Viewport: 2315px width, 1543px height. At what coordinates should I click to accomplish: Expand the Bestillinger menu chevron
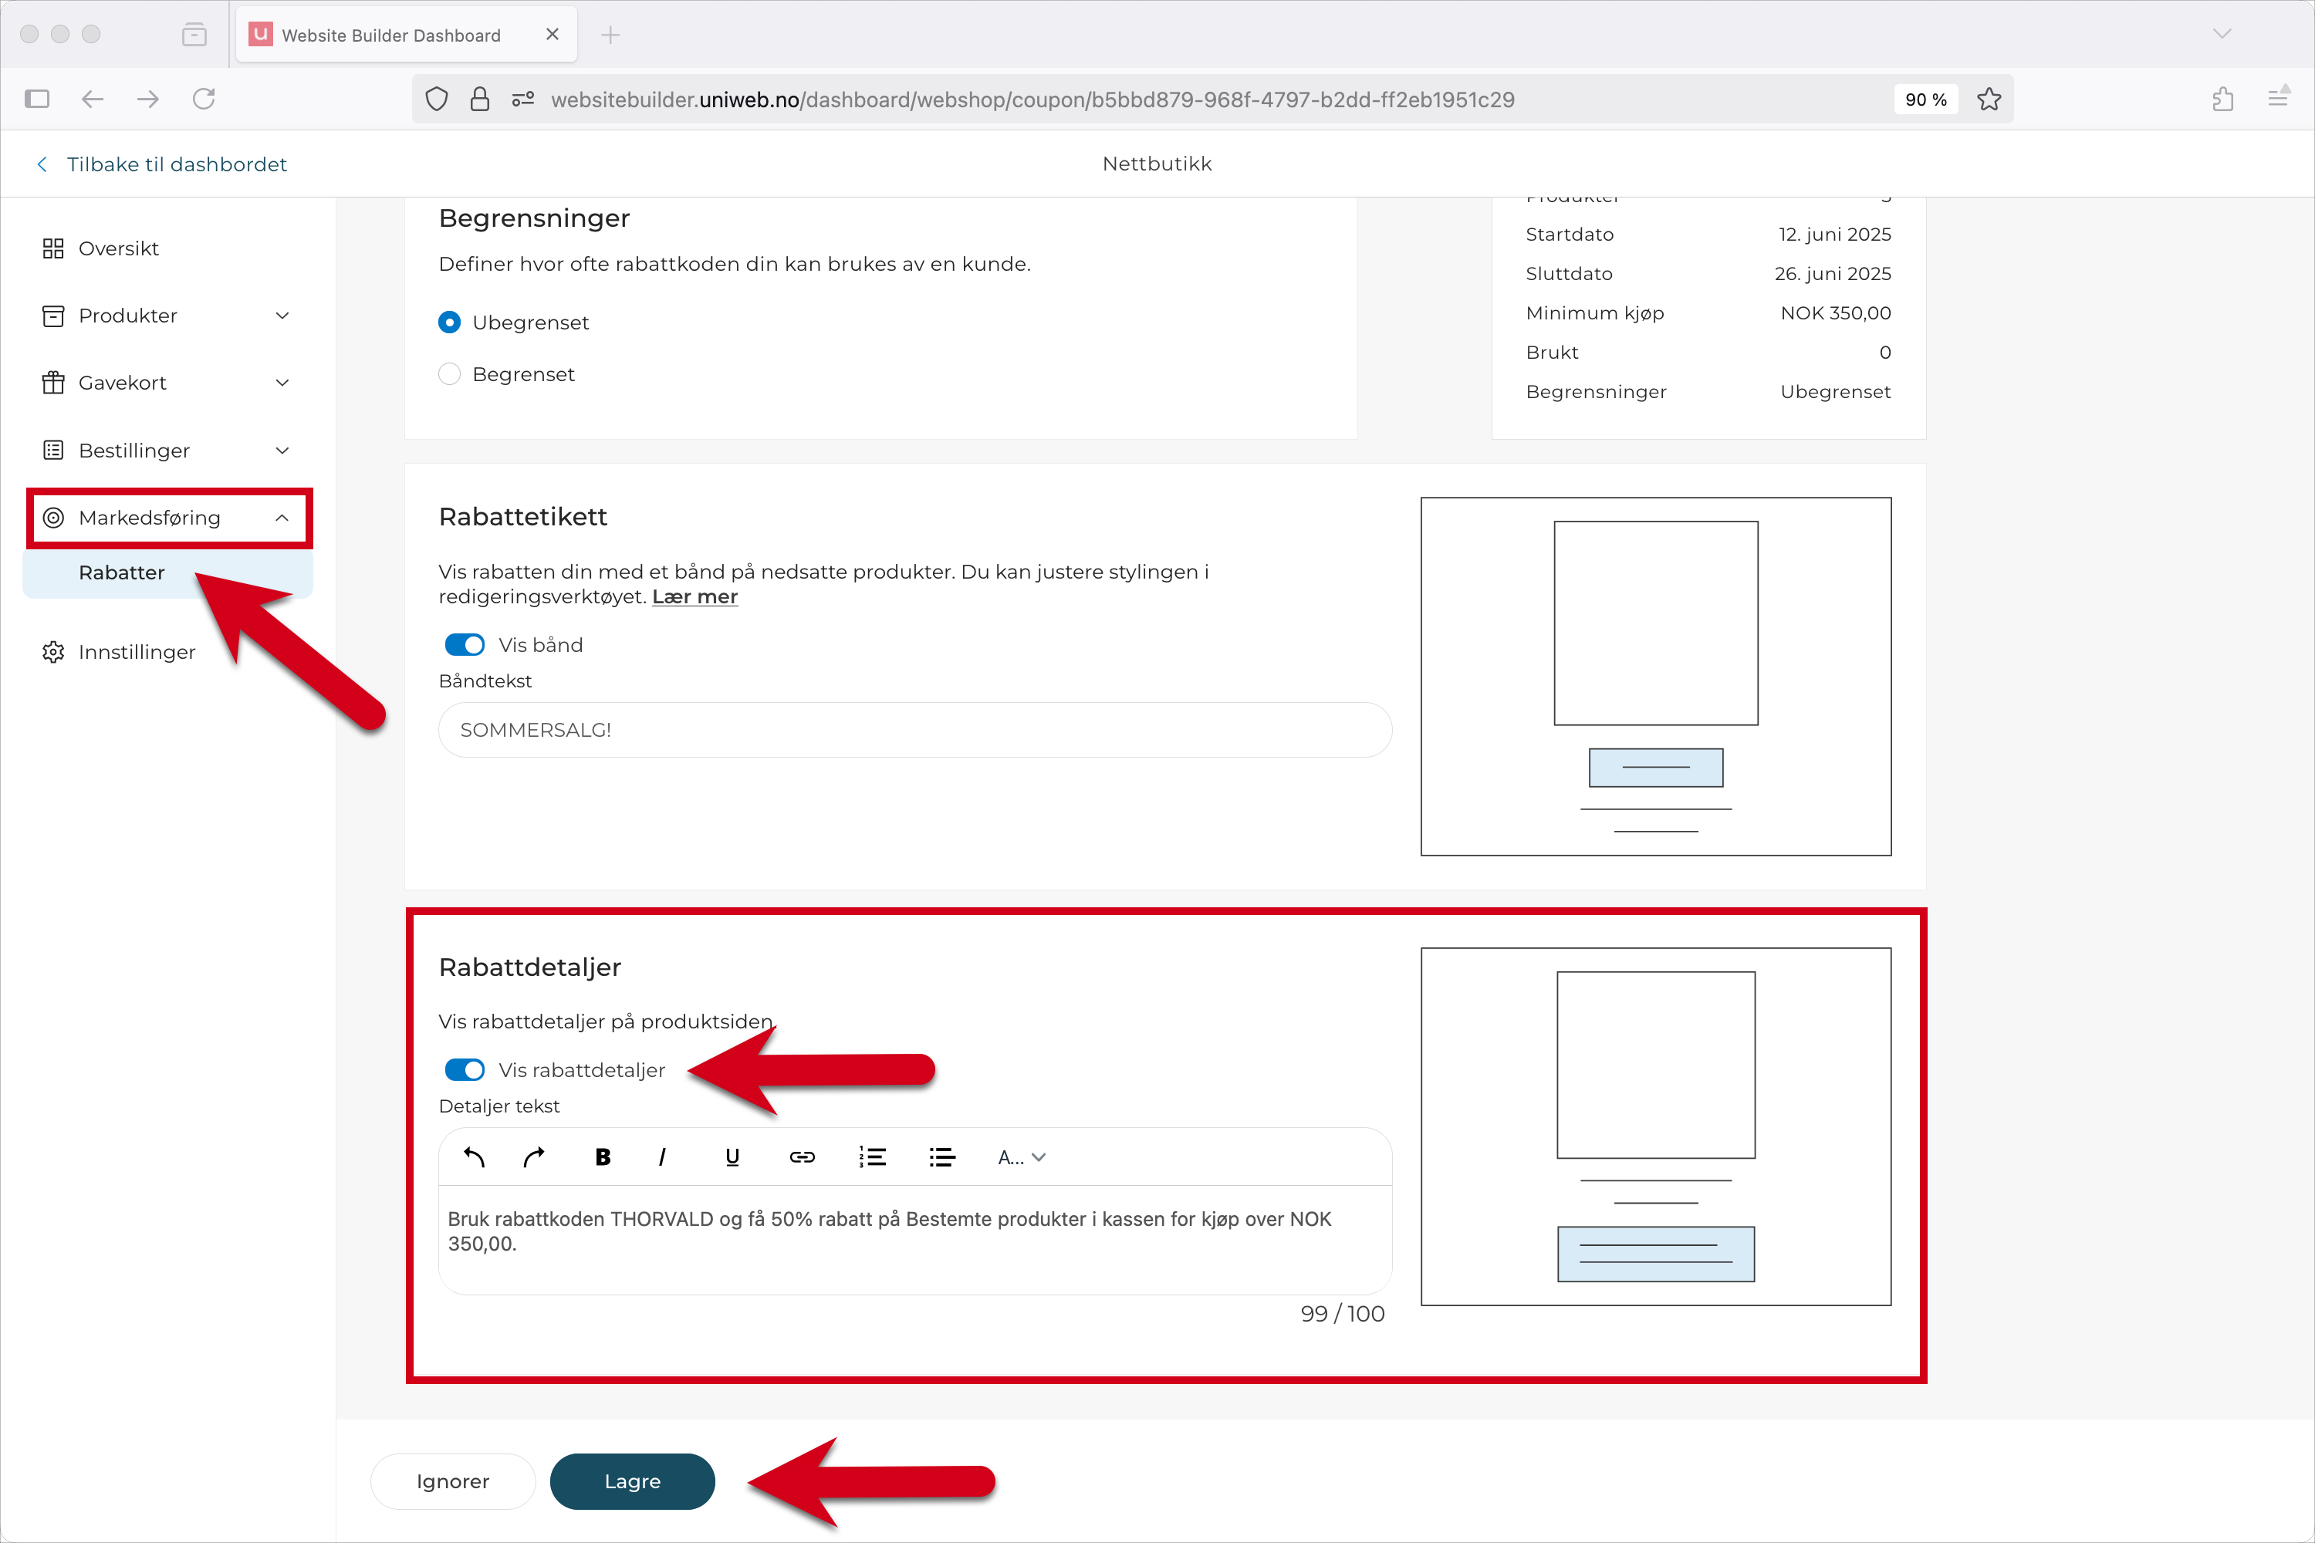pos(282,451)
